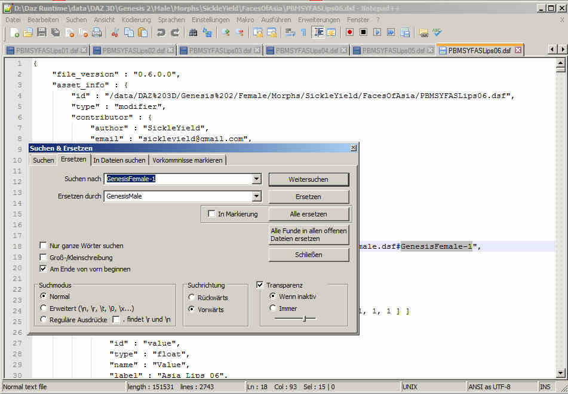568x394 pixels.
Task: Switch to 'Vorkommnisse markieren' dialog tab
Action: pos(188,160)
